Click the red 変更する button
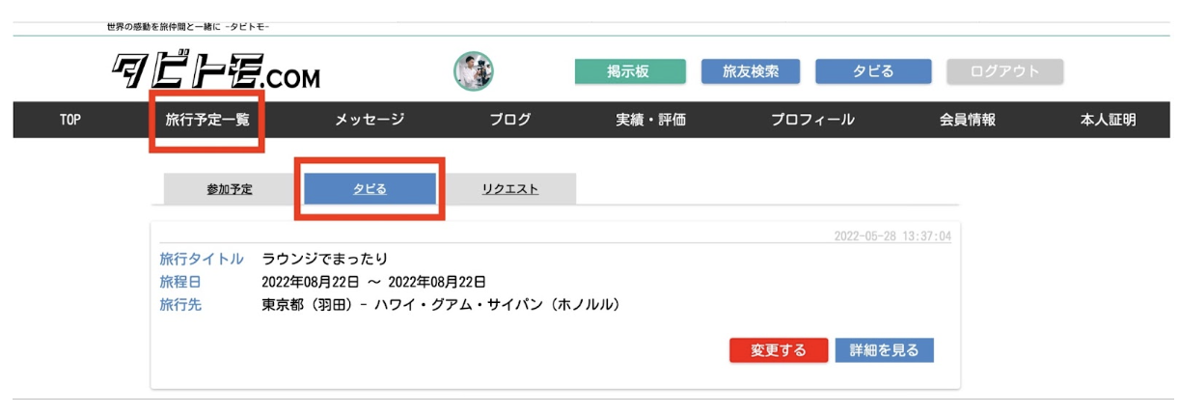This screenshot has width=1179, height=415. [779, 350]
